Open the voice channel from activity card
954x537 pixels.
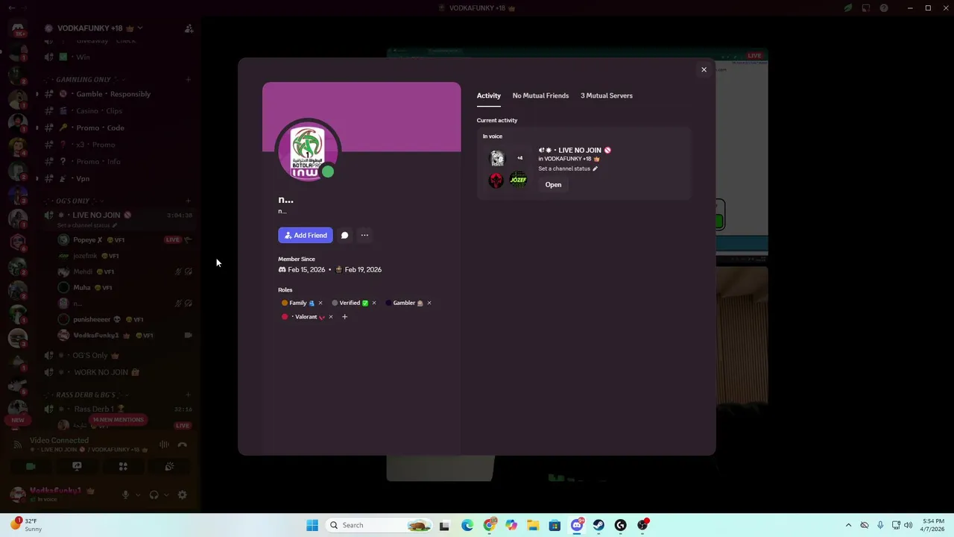coord(553,185)
